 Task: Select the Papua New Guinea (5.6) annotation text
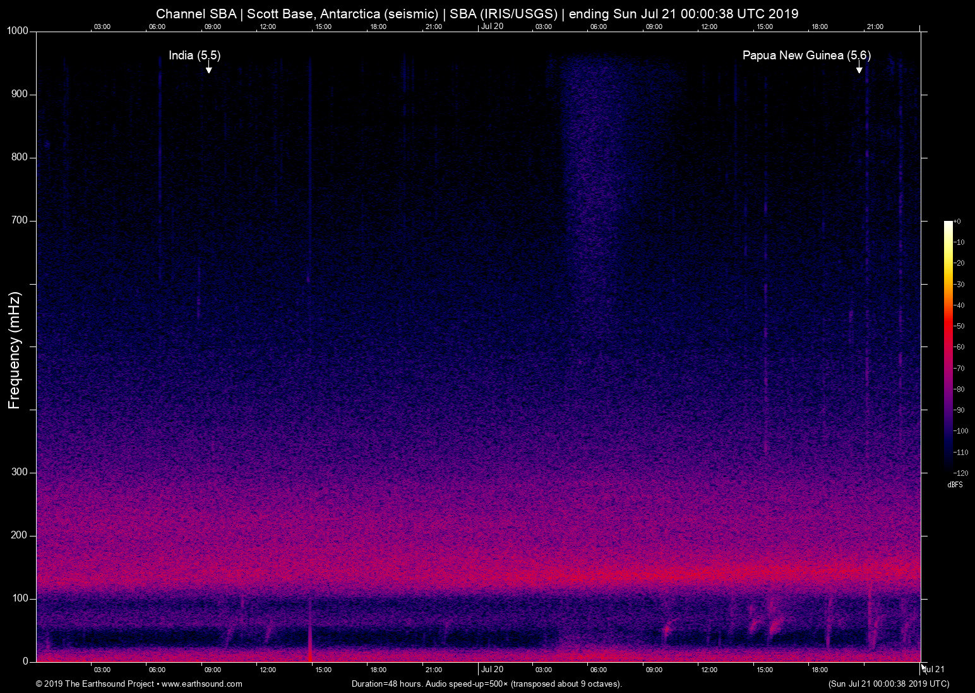[x=806, y=56]
